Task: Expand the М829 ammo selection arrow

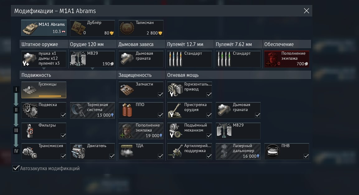Action: [92, 69]
